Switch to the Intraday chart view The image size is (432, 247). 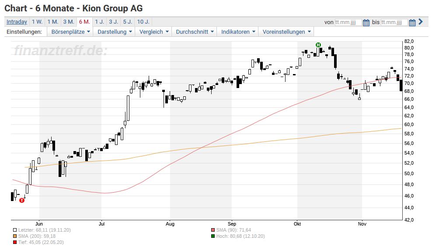(17, 22)
